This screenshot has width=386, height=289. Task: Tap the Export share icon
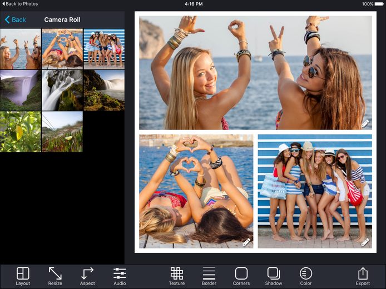[x=363, y=276]
